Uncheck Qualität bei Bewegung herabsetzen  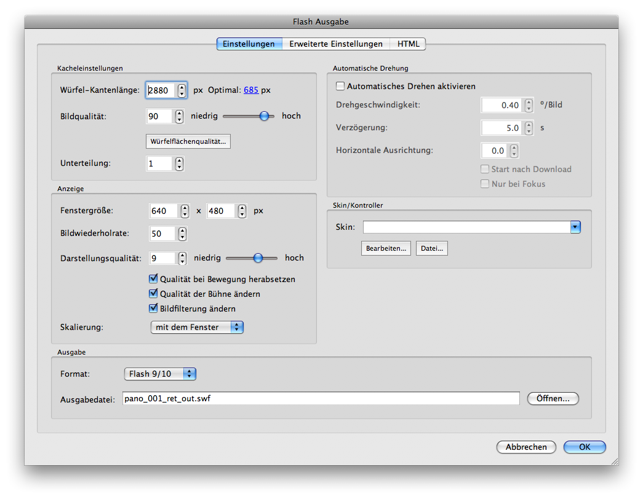click(154, 279)
